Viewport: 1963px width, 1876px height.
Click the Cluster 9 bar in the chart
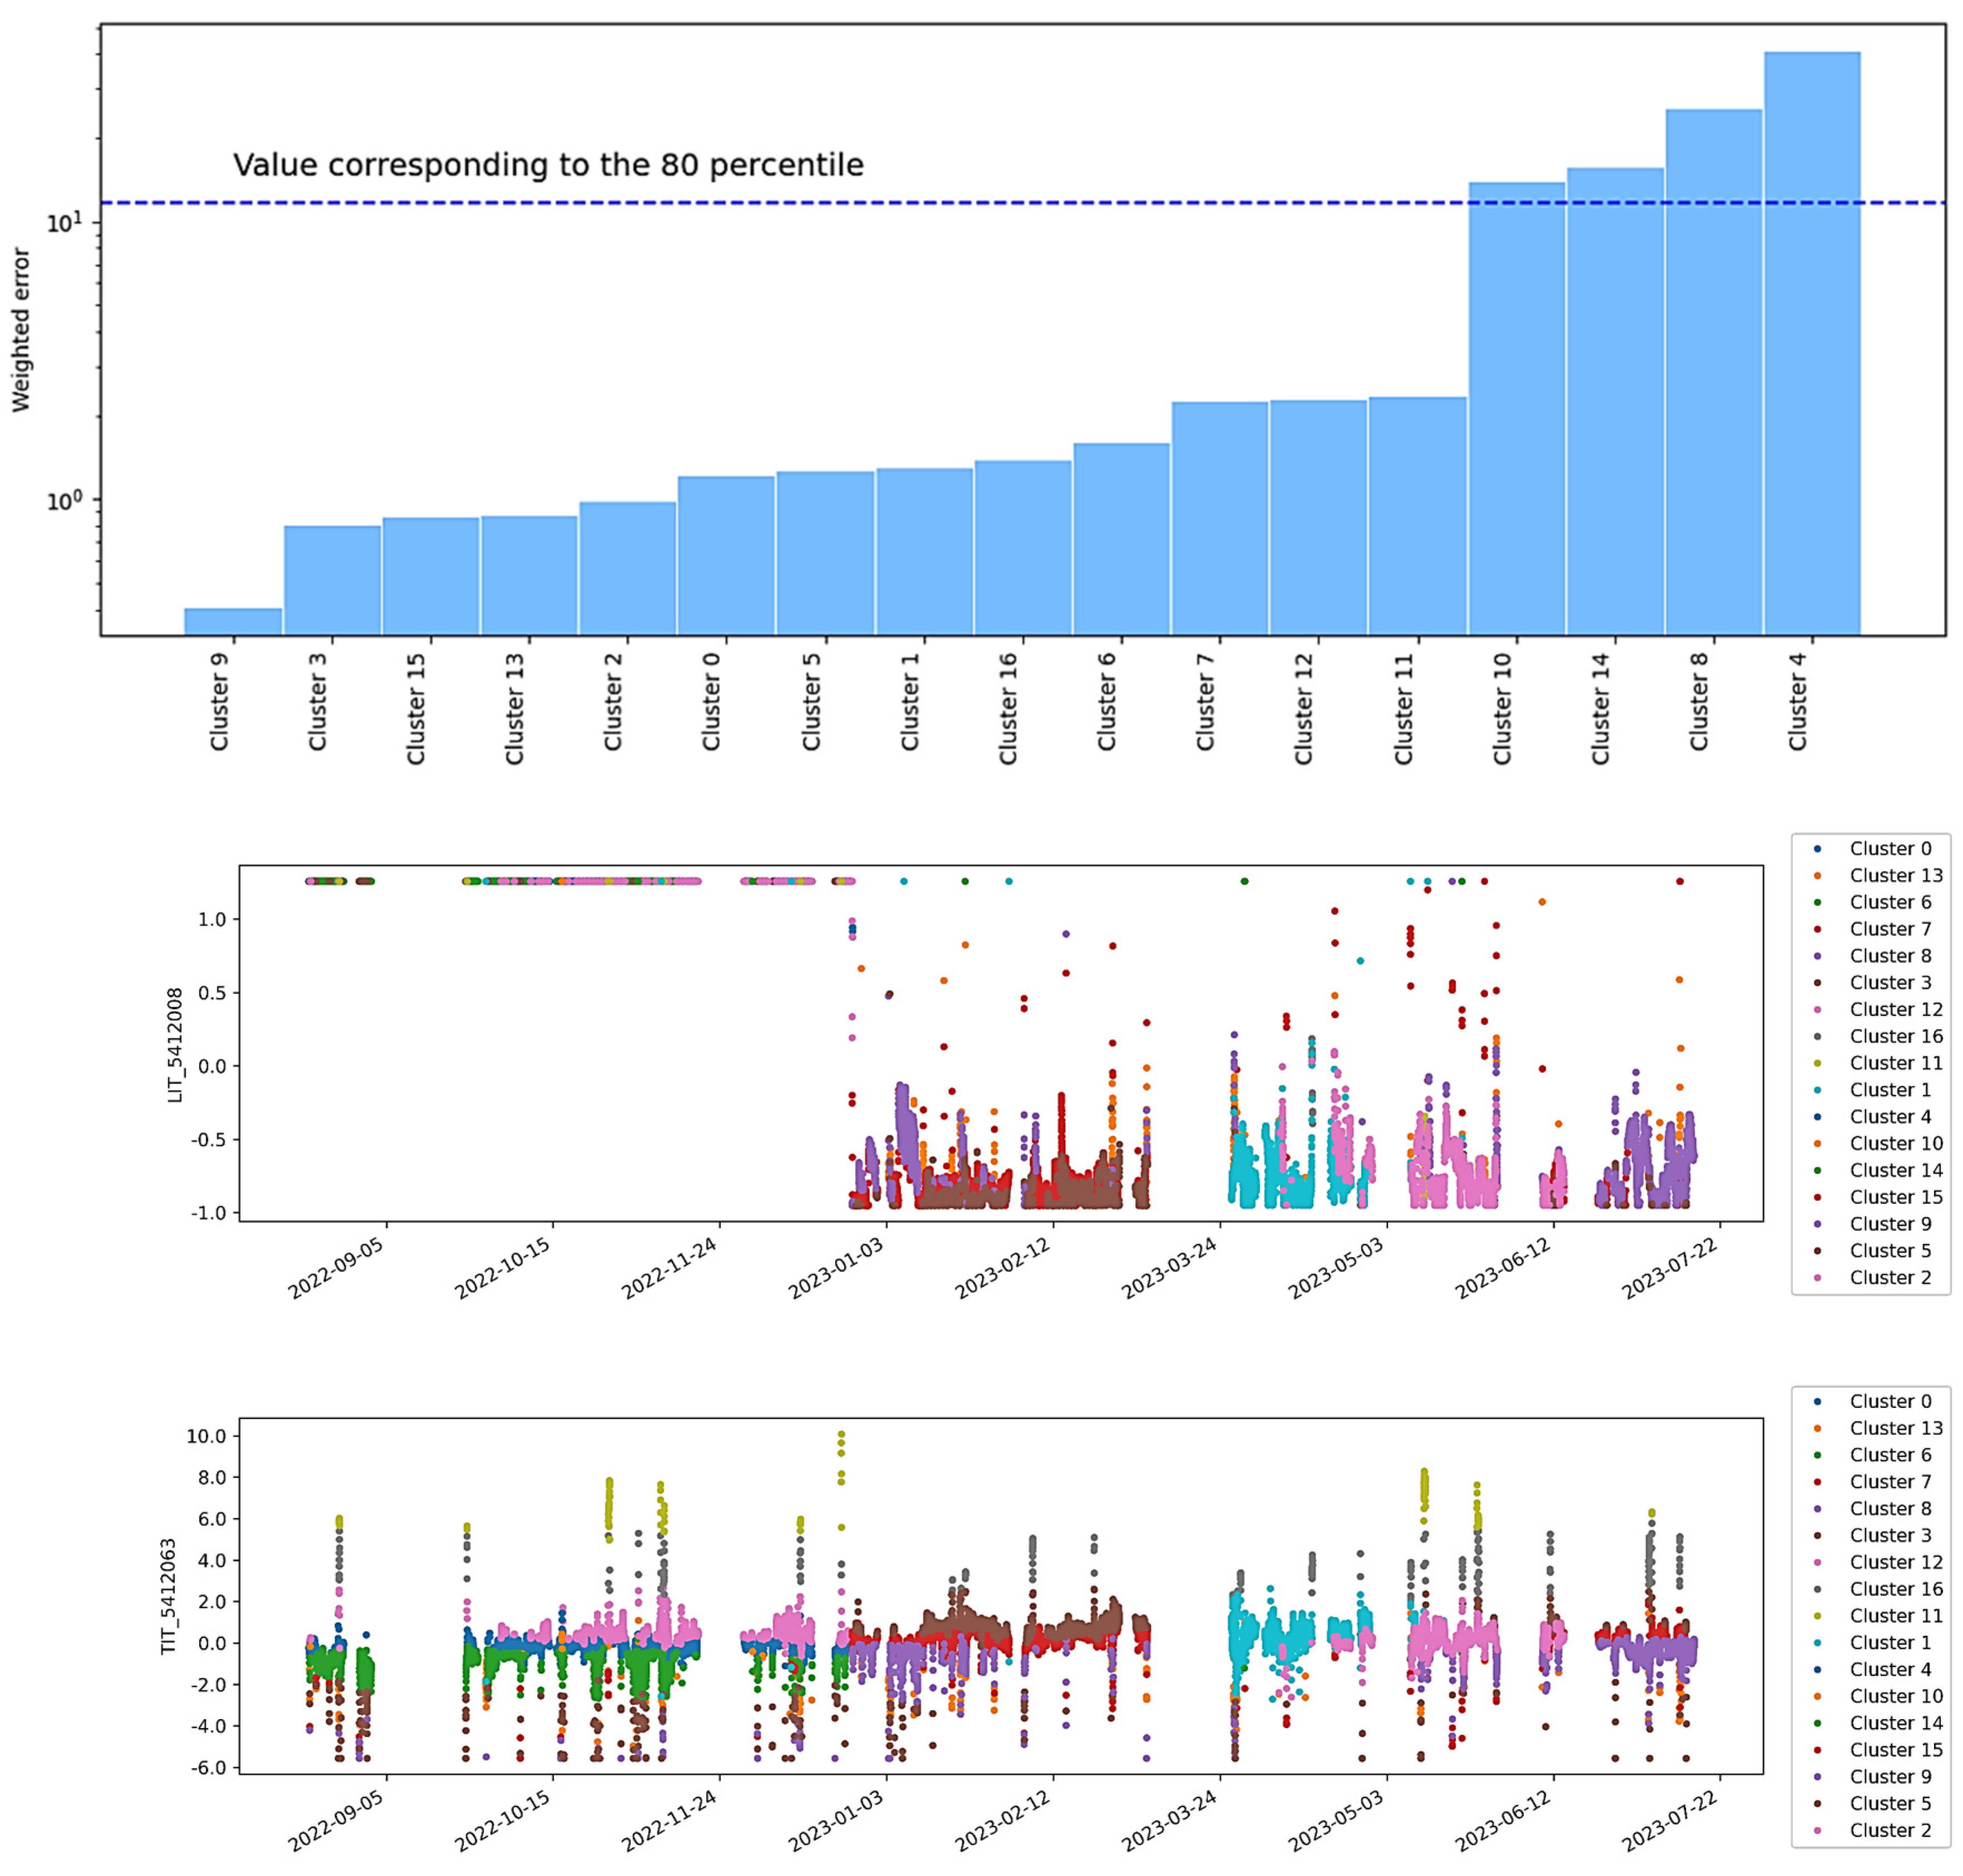point(232,621)
